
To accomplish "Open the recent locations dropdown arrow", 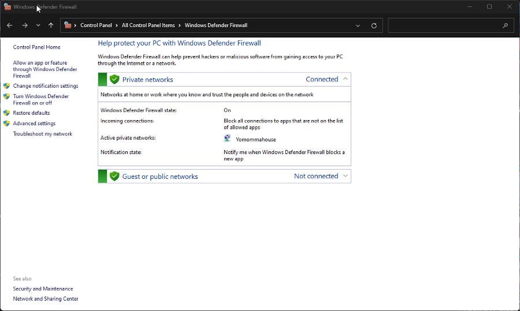I will 38,25.
